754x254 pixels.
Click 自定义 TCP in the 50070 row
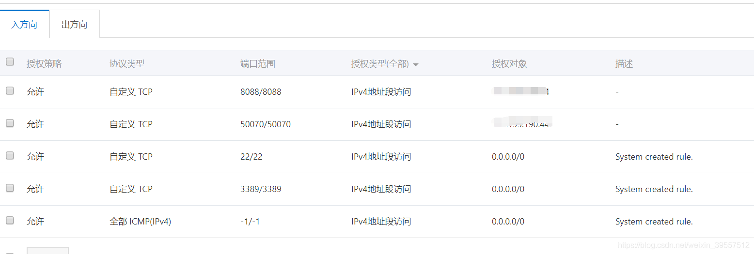(x=131, y=124)
